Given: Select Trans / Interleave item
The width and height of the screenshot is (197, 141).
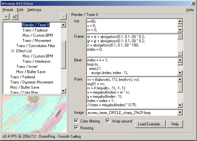Looking at the screenshot, I should point(36,61).
